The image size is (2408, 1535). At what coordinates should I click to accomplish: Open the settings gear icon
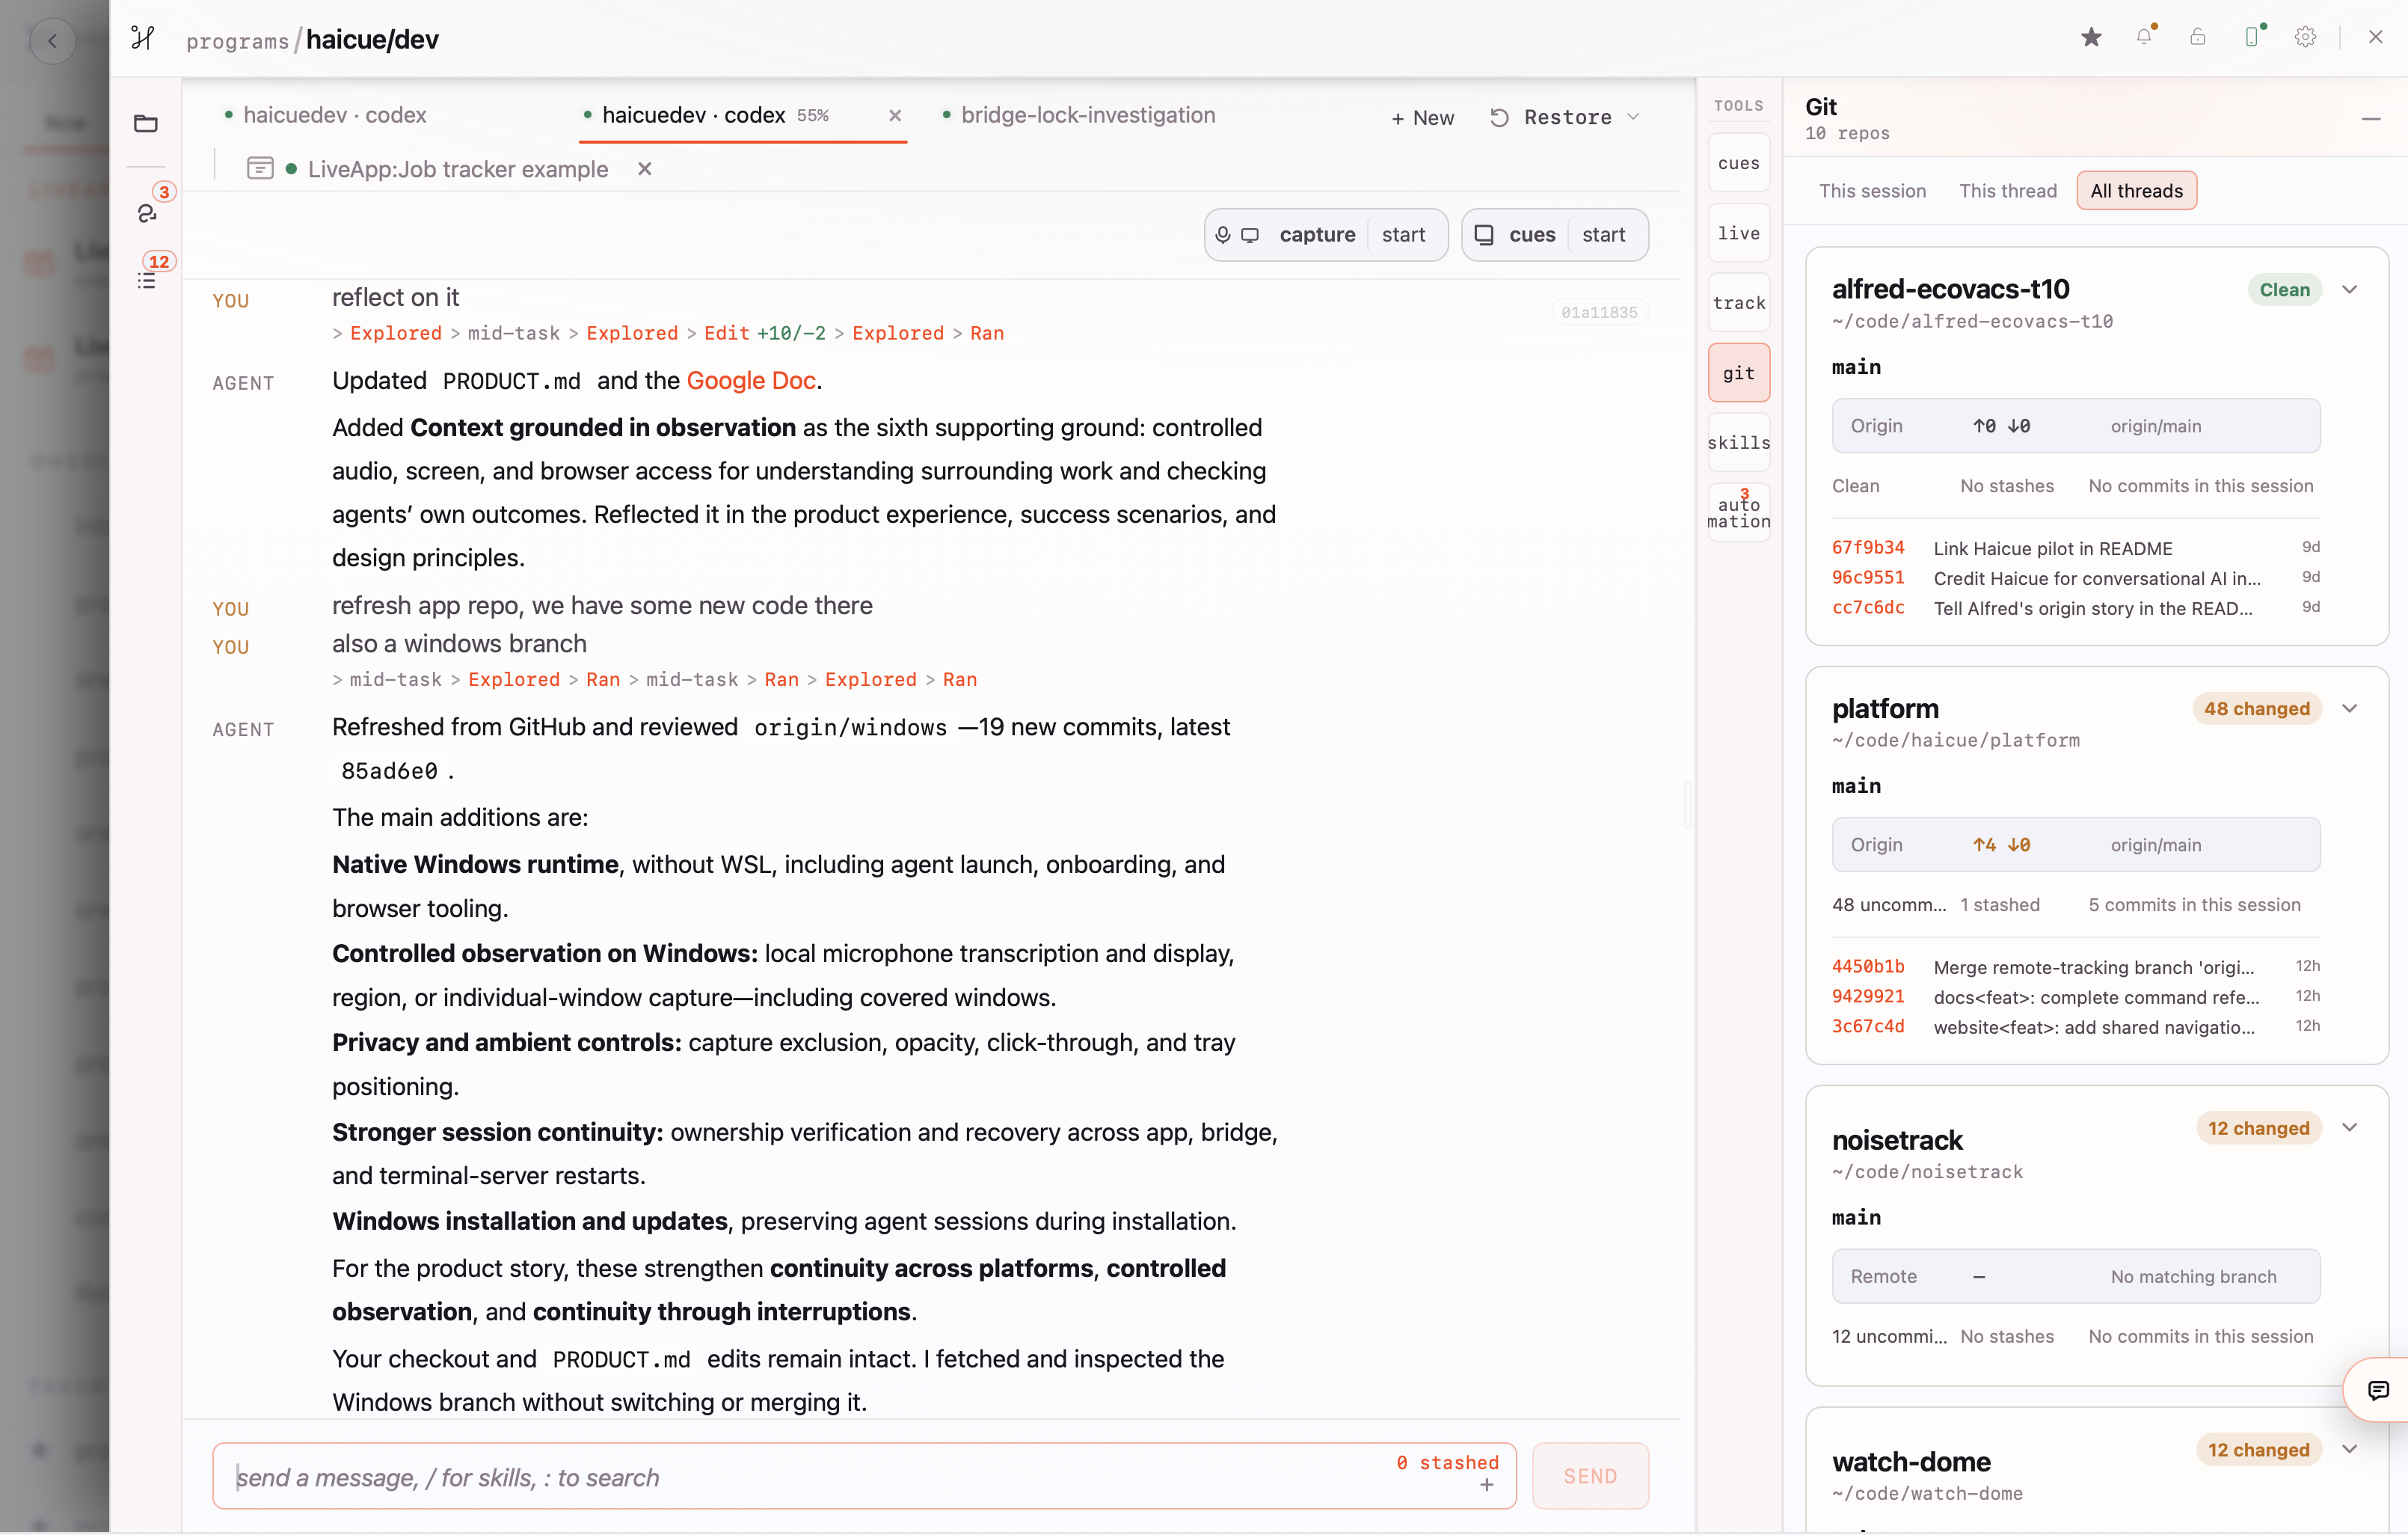pyautogui.click(x=2305, y=37)
